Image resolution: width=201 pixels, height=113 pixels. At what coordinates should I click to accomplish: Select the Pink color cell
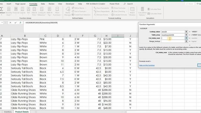pyautogui.click(x=45, y=39)
